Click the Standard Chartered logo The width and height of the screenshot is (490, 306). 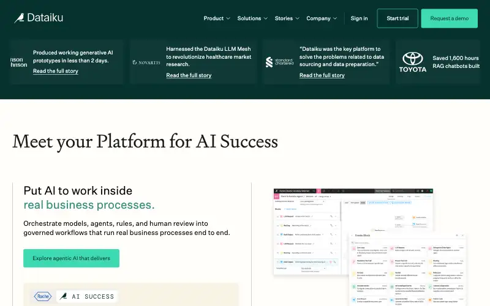tap(279, 62)
